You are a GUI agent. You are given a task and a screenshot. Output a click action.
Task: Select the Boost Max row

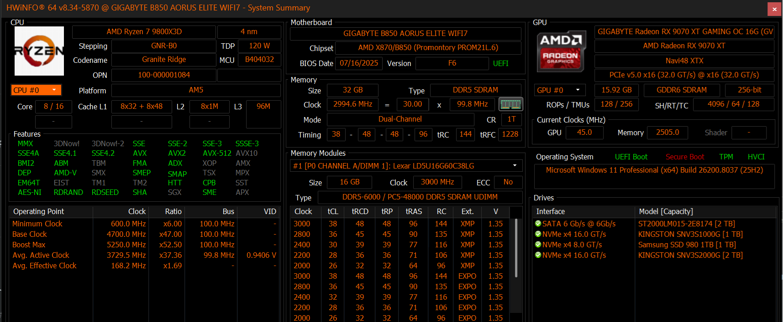(144, 245)
